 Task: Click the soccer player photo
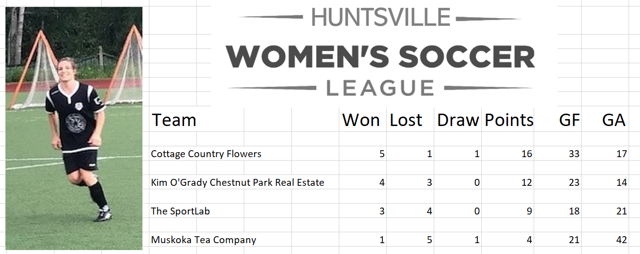click(x=74, y=128)
